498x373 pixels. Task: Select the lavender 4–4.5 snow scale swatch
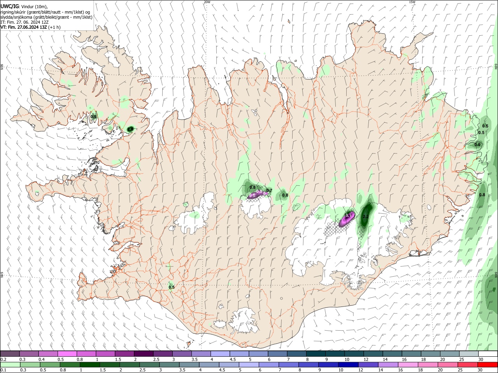point(220,354)
